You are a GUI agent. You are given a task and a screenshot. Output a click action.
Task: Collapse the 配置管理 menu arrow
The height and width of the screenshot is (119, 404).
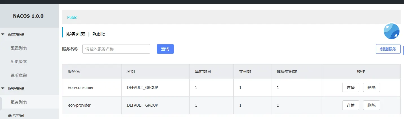[3, 34]
